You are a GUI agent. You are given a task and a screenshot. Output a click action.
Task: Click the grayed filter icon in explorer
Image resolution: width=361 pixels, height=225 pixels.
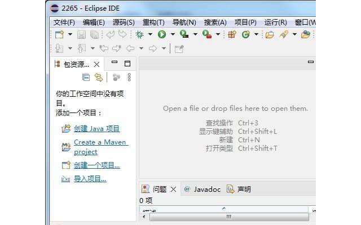(116, 78)
